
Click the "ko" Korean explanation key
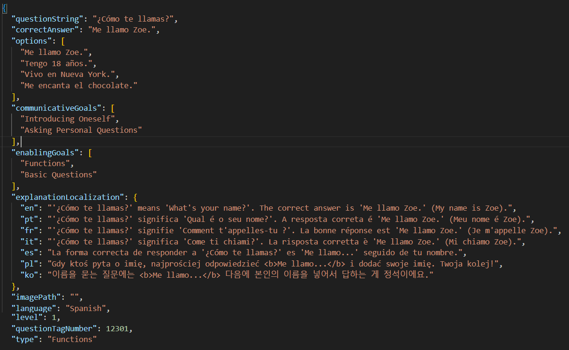point(29,274)
